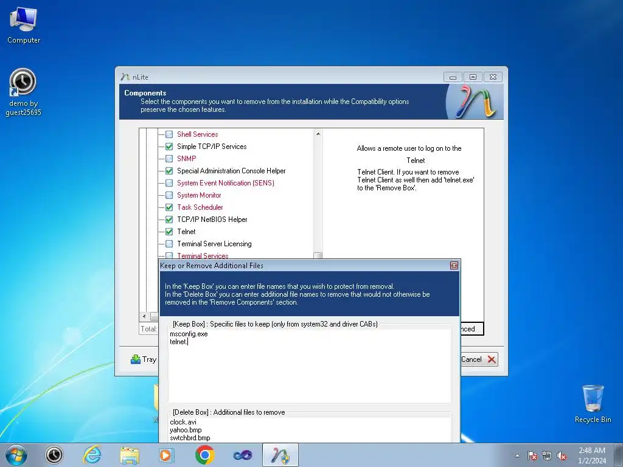Select Terminal Server Licensing label
This screenshot has width=623, height=467.
[214, 244]
